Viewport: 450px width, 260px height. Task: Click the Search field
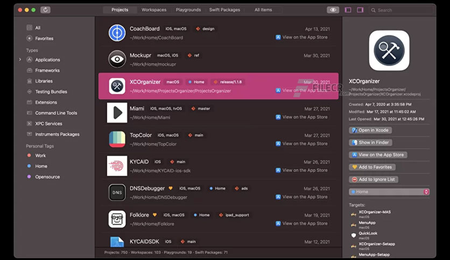(401, 10)
